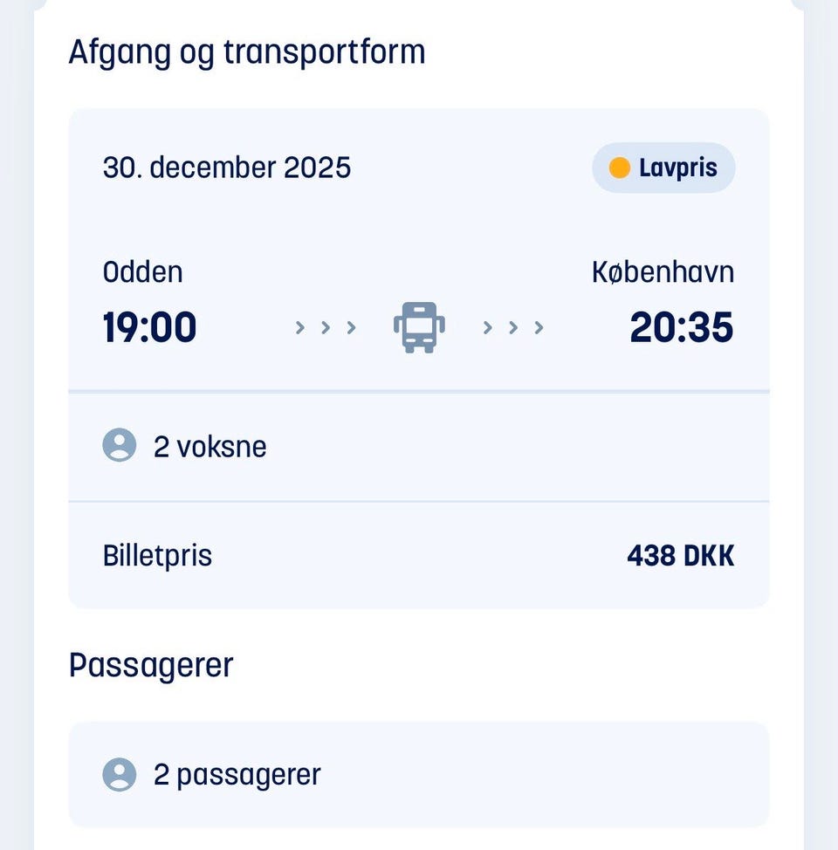838x850 pixels.
Task: Click the orange dot in Lavpris badge
Action: coord(620,168)
